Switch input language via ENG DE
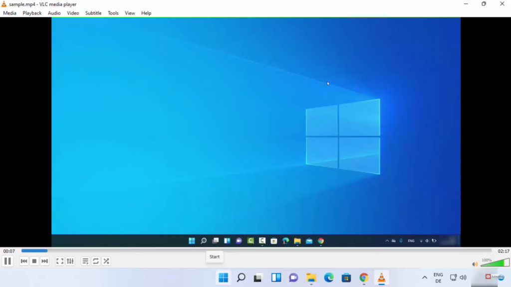This screenshot has height=287, width=511. pos(438,278)
